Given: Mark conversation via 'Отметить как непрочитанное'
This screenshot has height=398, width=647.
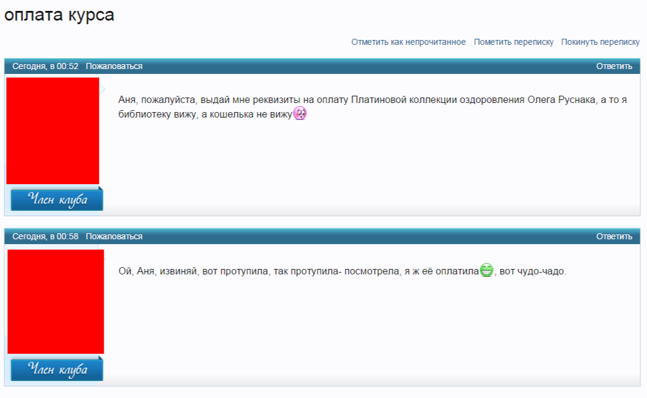Looking at the screenshot, I should (x=408, y=42).
